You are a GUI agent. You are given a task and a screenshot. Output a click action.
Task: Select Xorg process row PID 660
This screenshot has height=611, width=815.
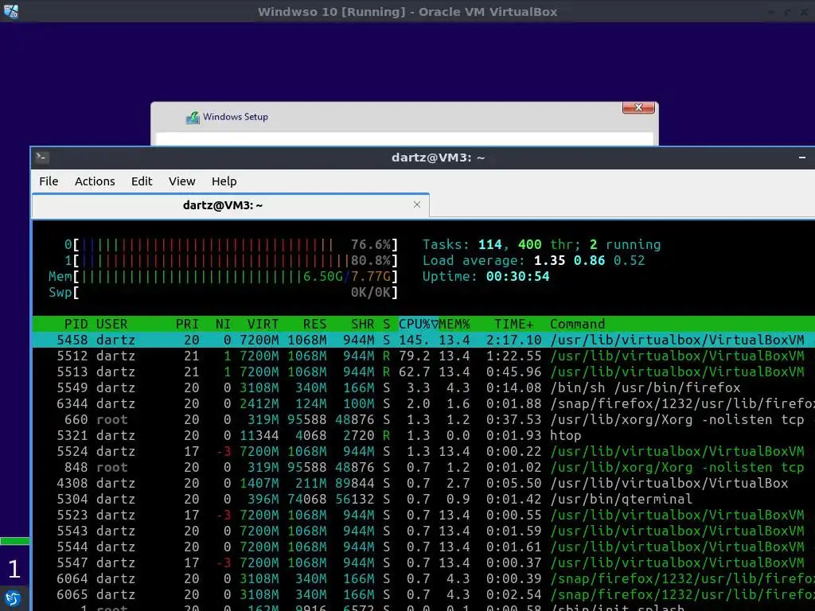click(423, 420)
